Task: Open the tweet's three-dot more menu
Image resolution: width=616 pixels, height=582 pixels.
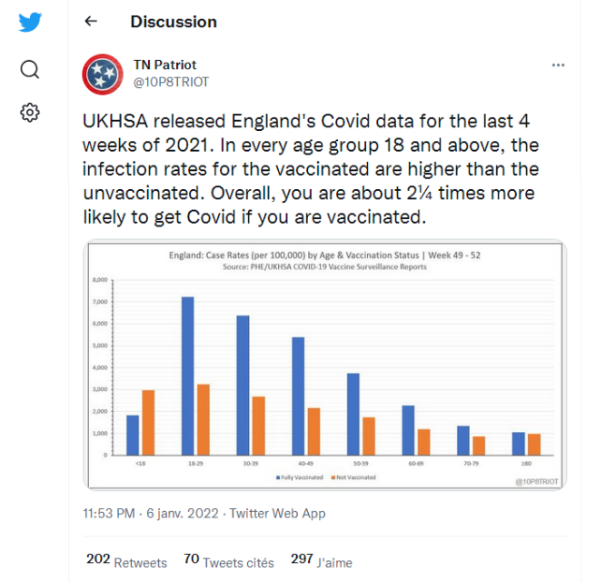Action: click(x=559, y=65)
